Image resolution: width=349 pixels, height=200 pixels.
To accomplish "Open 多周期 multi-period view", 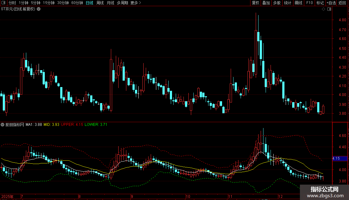I will tap(122, 3).
